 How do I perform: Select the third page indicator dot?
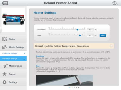73,88
